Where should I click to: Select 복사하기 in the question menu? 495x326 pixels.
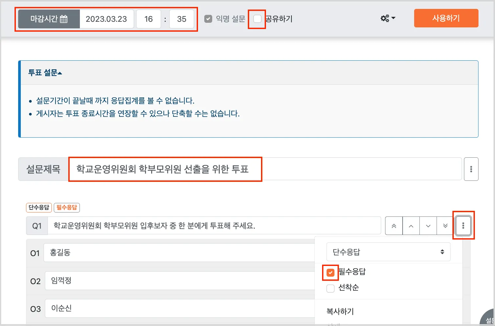tap(340, 311)
